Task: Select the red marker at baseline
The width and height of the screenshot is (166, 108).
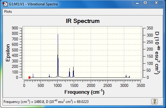Action: pyautogui.click(x=29, y=77)
